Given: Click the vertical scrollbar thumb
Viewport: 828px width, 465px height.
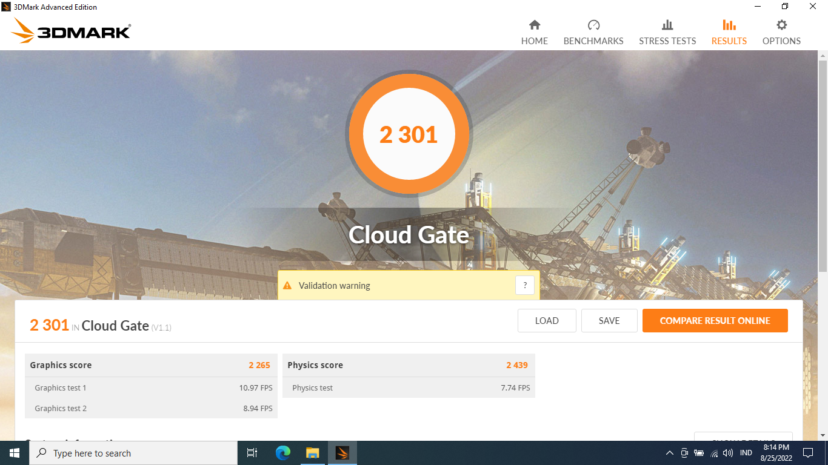Looking at the screenshot, I should point(823,165).
